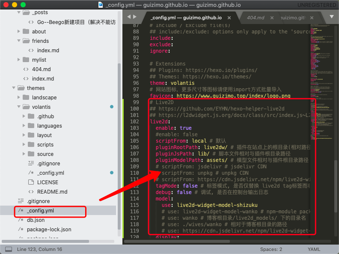Click the text-lines icon beside volantis .gitignore
The image size is (339, 254).
pyautogui.click(x=31, y=163)
